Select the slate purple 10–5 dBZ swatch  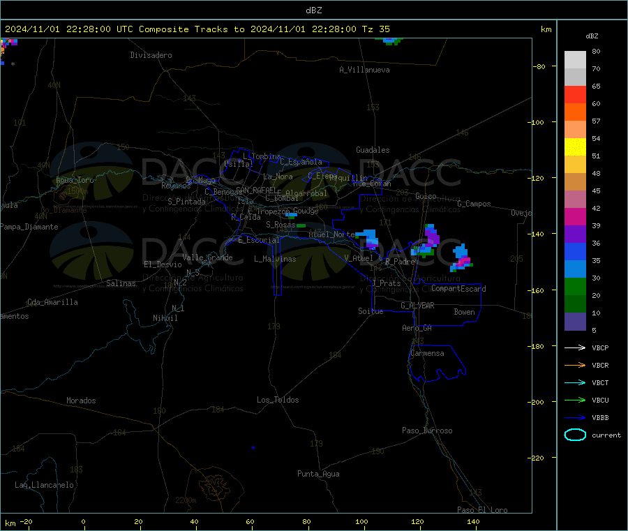pos(575,321)
